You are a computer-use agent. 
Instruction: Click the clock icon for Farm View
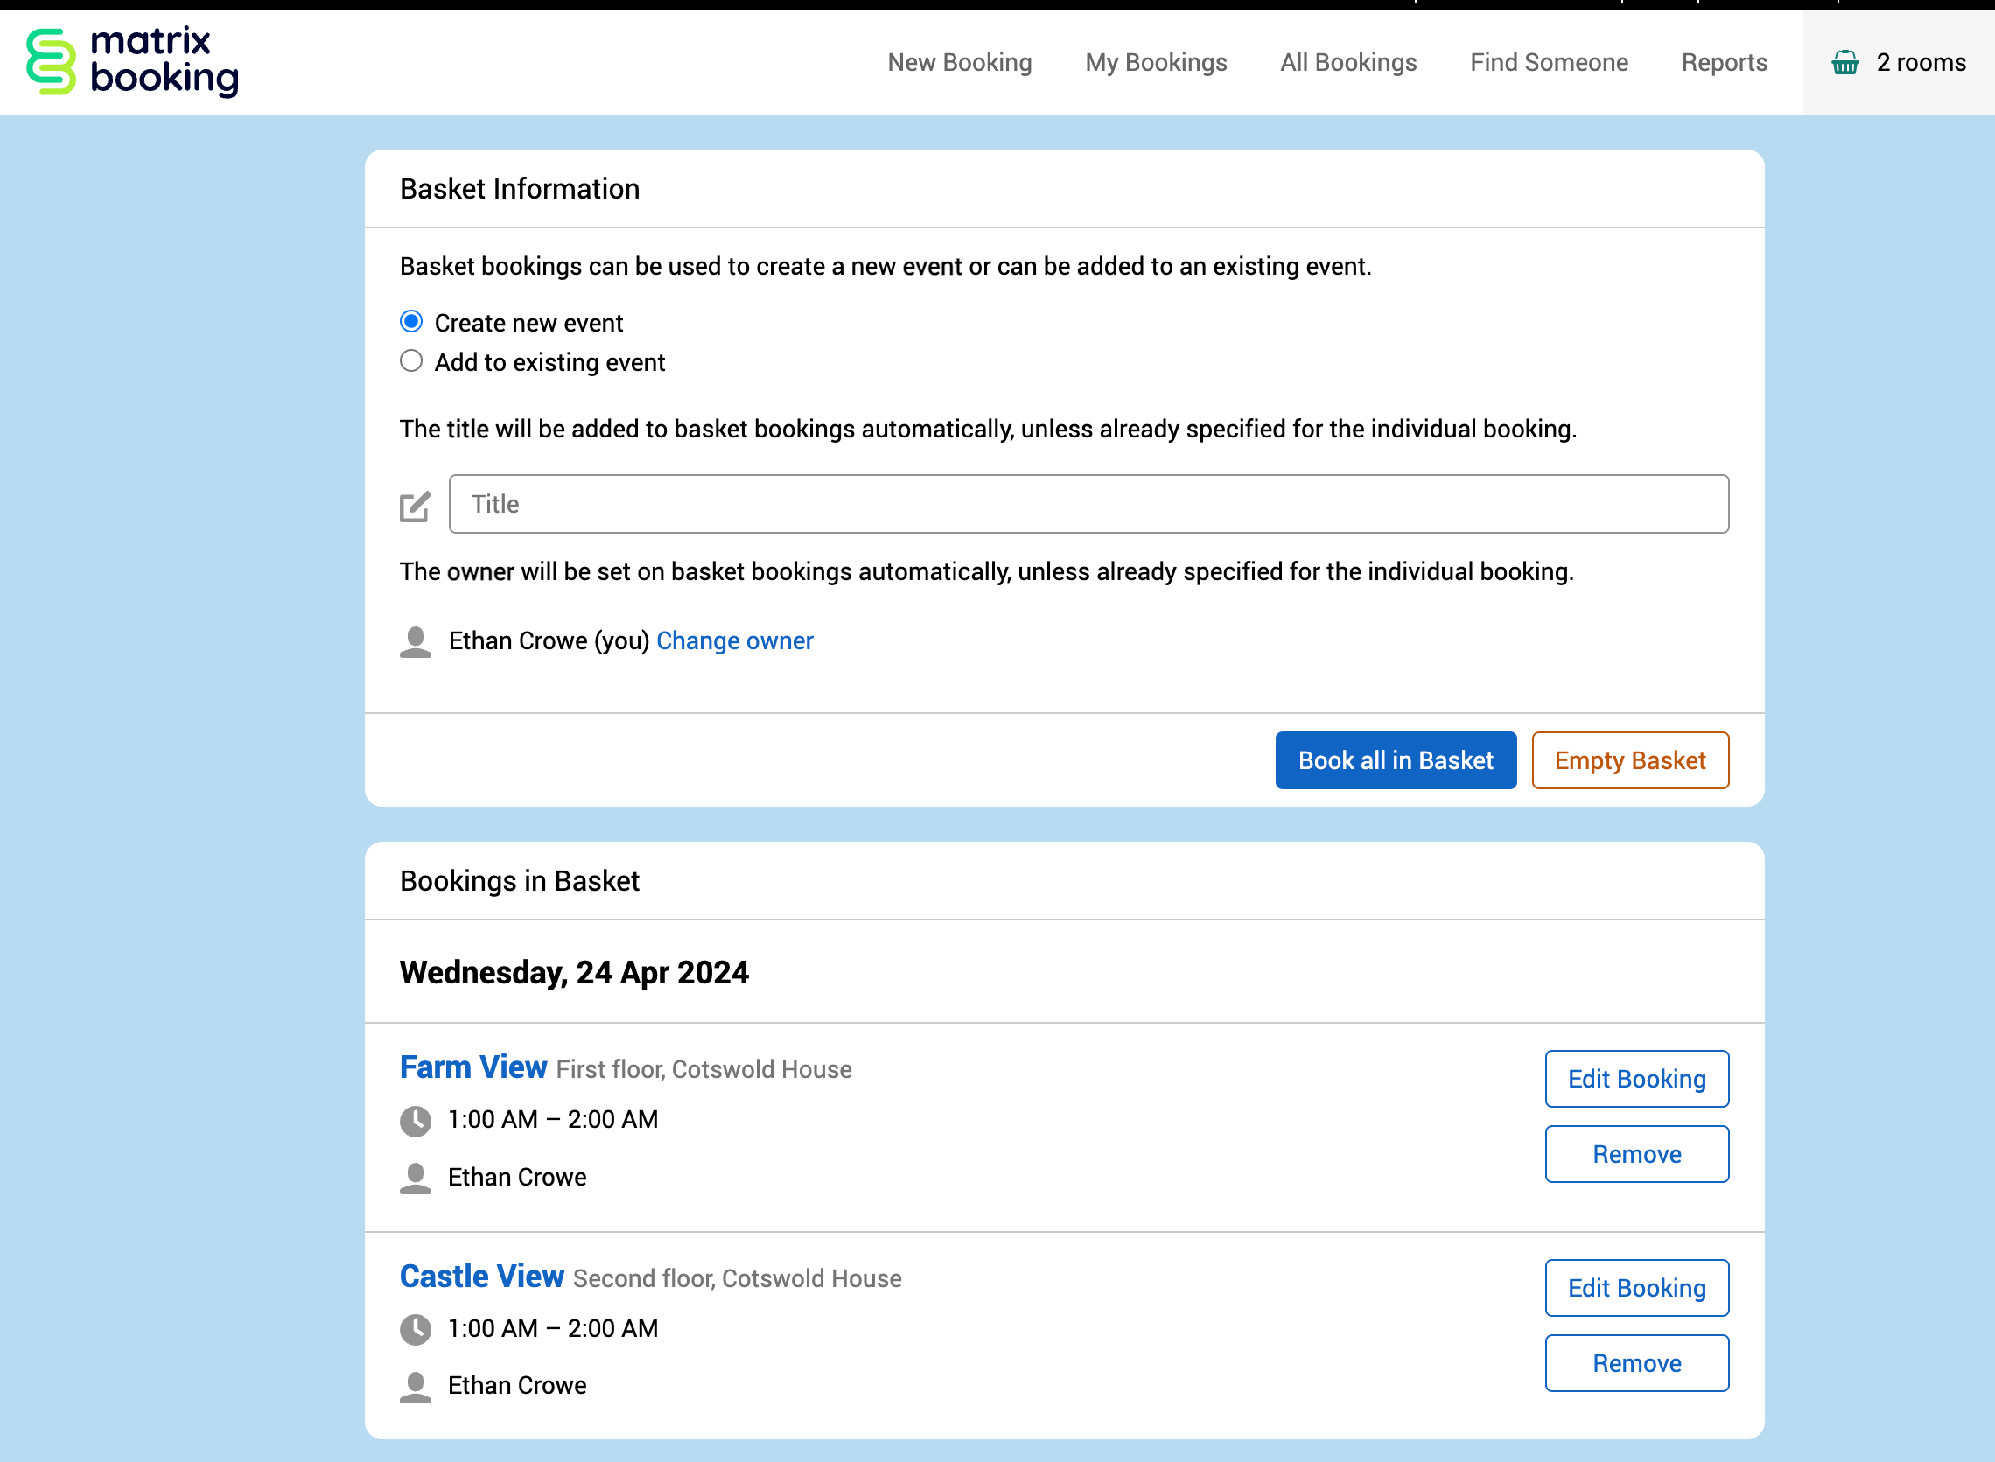click(x=415, y=1121)
